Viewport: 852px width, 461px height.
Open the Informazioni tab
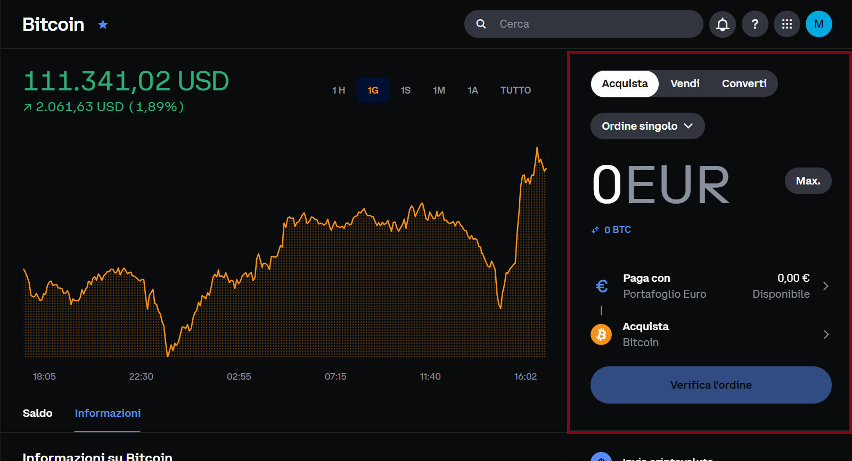coord(108,413)
